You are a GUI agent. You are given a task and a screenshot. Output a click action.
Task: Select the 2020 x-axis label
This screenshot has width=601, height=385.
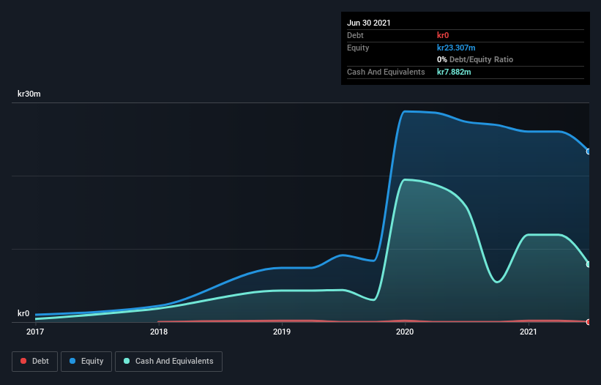click(x=405, y=332)
